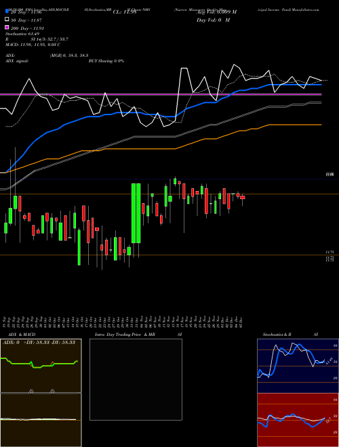Click the white 50 Day EMA legend swatch
The image size is (339, 447).
pyautogui.click(x=7, y=20)
